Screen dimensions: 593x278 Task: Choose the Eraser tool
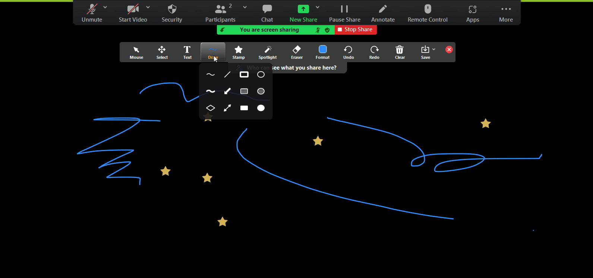[x=297, y=52]
